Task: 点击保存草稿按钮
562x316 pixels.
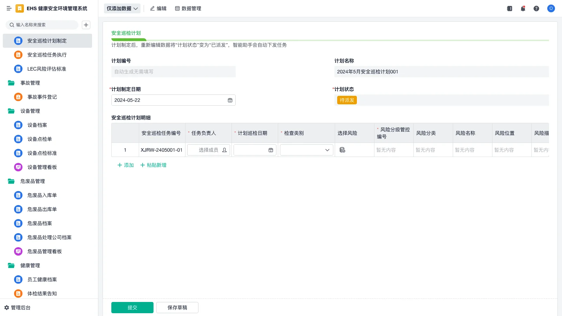Action: click(x=177, y=307)
